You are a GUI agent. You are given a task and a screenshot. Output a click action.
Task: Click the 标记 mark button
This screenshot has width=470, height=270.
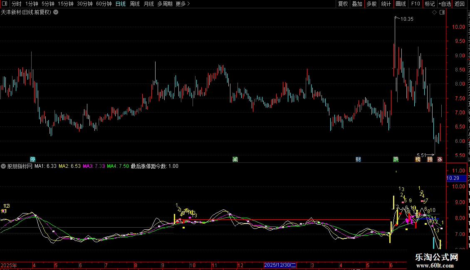click(x=430, y=4)
